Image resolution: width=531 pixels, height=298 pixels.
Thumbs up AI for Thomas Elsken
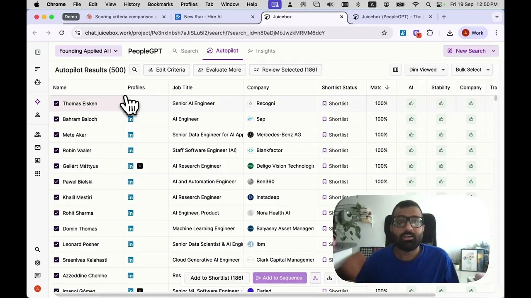click(x=411, y=103)
